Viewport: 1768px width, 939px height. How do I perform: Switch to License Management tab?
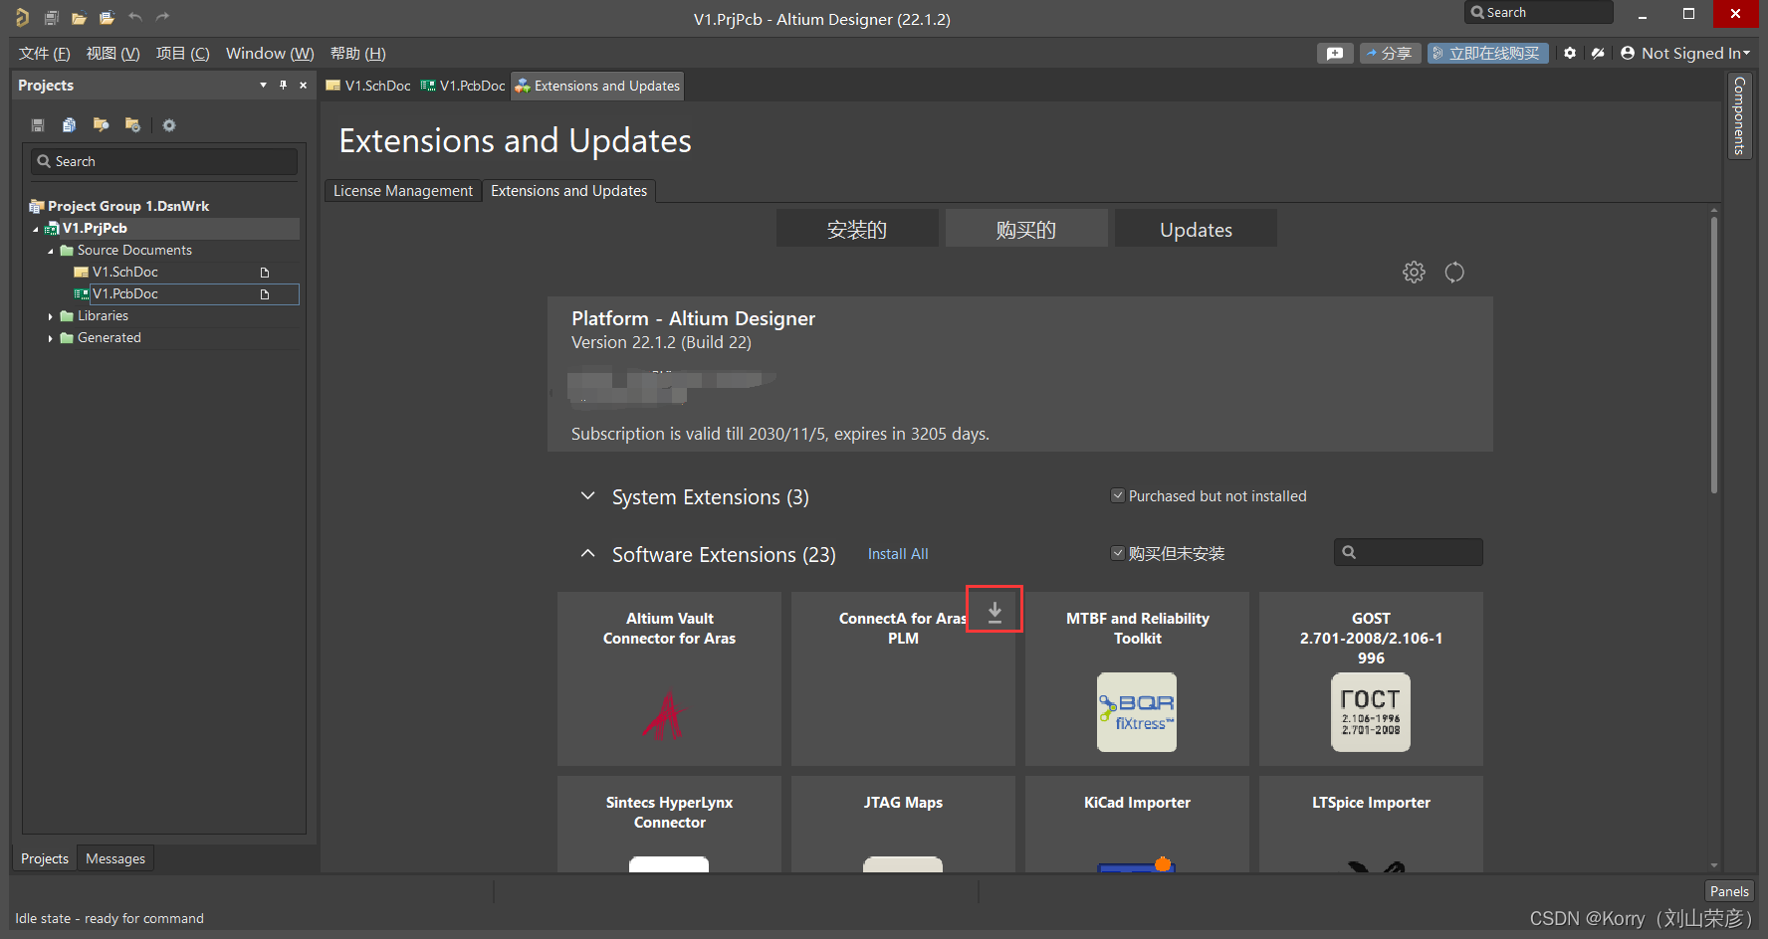[x=403, y=191]
